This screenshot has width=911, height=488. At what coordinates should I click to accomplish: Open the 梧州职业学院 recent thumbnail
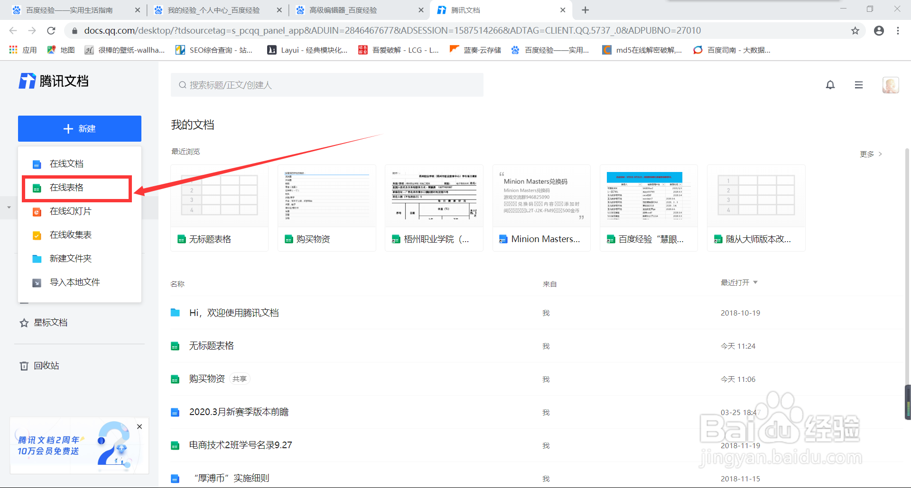(434, 208)
